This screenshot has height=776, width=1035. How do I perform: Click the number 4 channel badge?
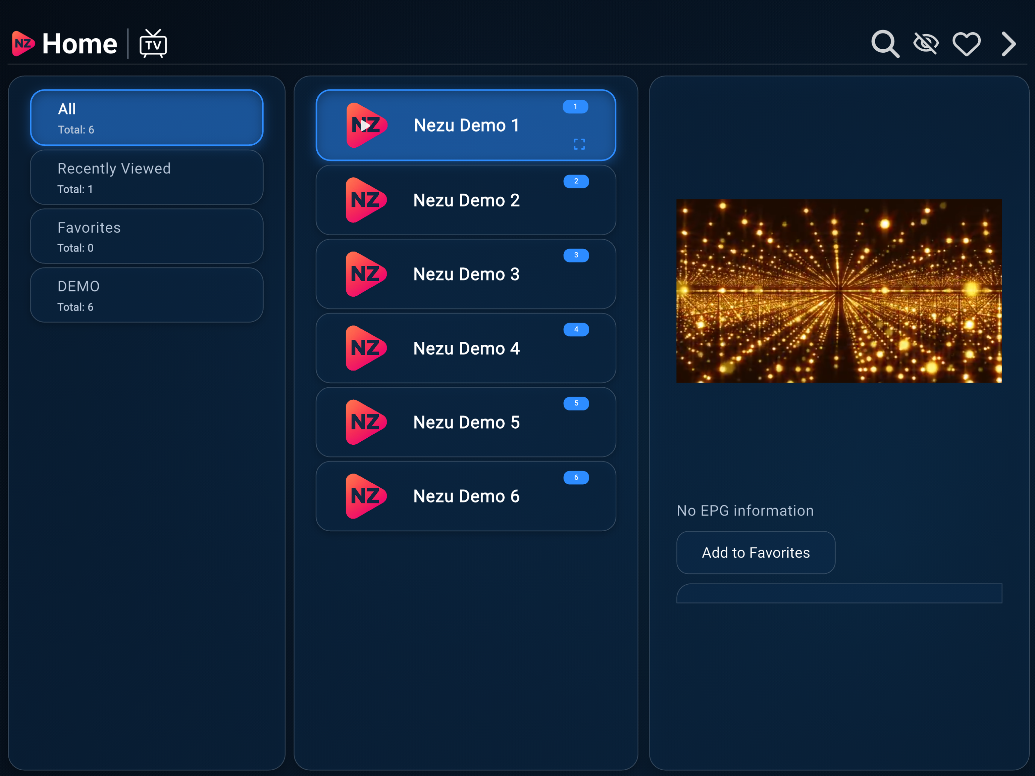(576, 329)
